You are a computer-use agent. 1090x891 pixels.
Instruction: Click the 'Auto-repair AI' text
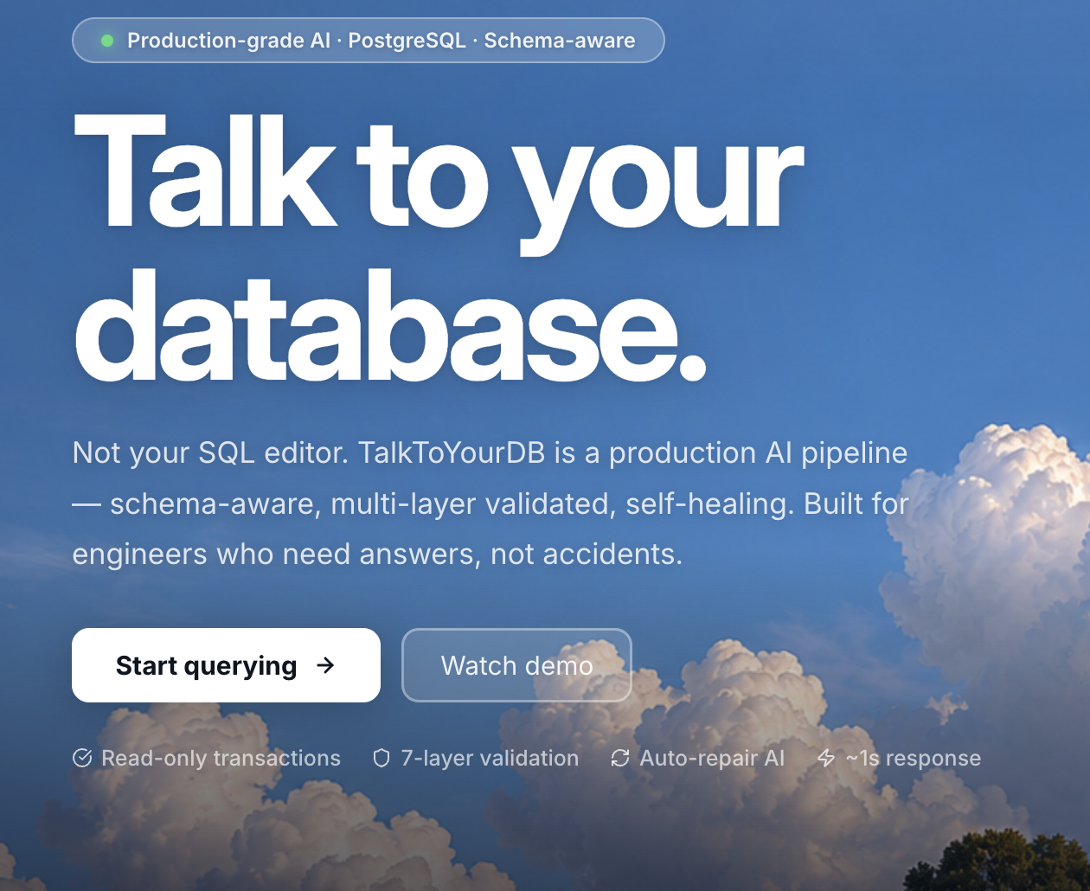[712, 759]
